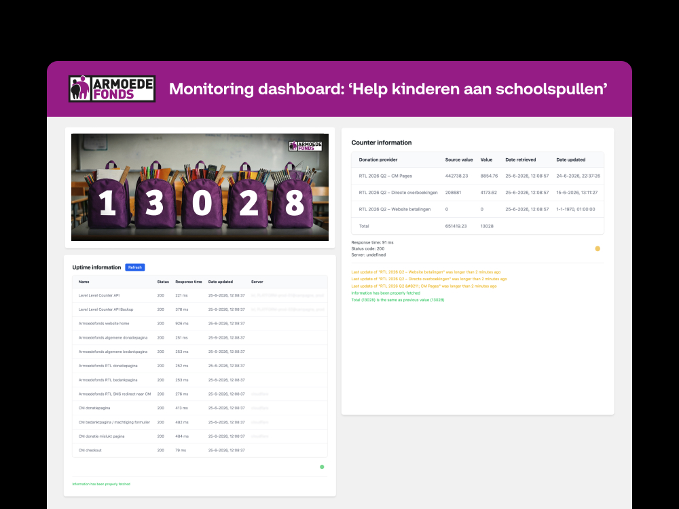Viewport: 679px width, 509px height.
Task: Click the 221 ms response time value
Action: click(181, 296)
